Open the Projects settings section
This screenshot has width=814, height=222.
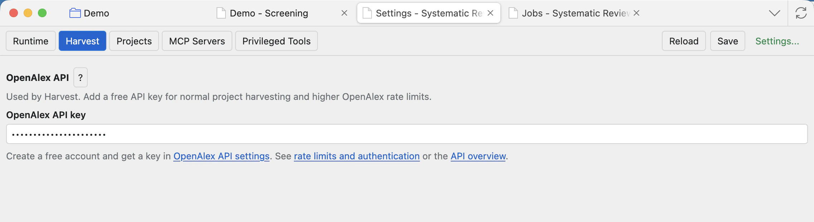click(134, 41)
